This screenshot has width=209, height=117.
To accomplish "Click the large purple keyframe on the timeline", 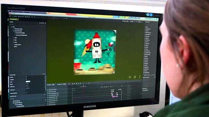I will pyautogui.click(x=113, y=97).
